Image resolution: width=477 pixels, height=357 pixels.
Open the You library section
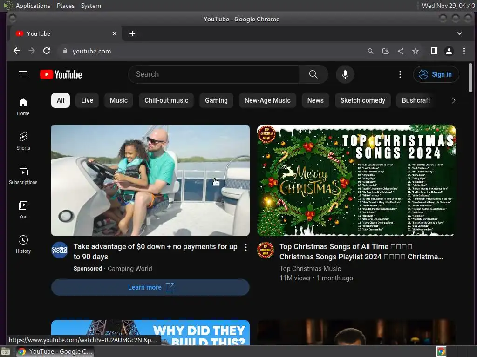(x=23, y=210)
